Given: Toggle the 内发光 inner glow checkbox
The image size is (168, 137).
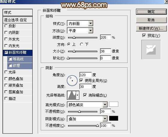Looking at the screenshot, I should click(6, 46).
